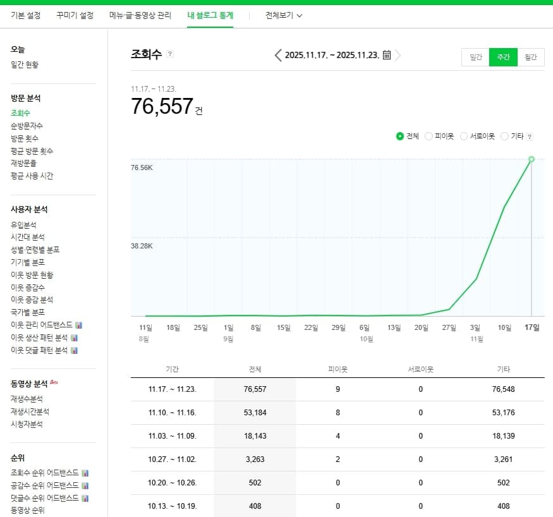
Task: Click the 17일 data point on chart
Action: [x=532, y=159]
